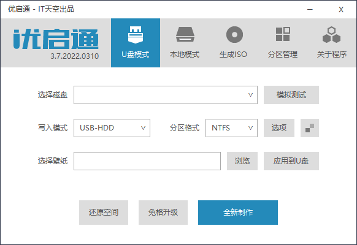Click the 浏览 button

[x=242, y=161]
